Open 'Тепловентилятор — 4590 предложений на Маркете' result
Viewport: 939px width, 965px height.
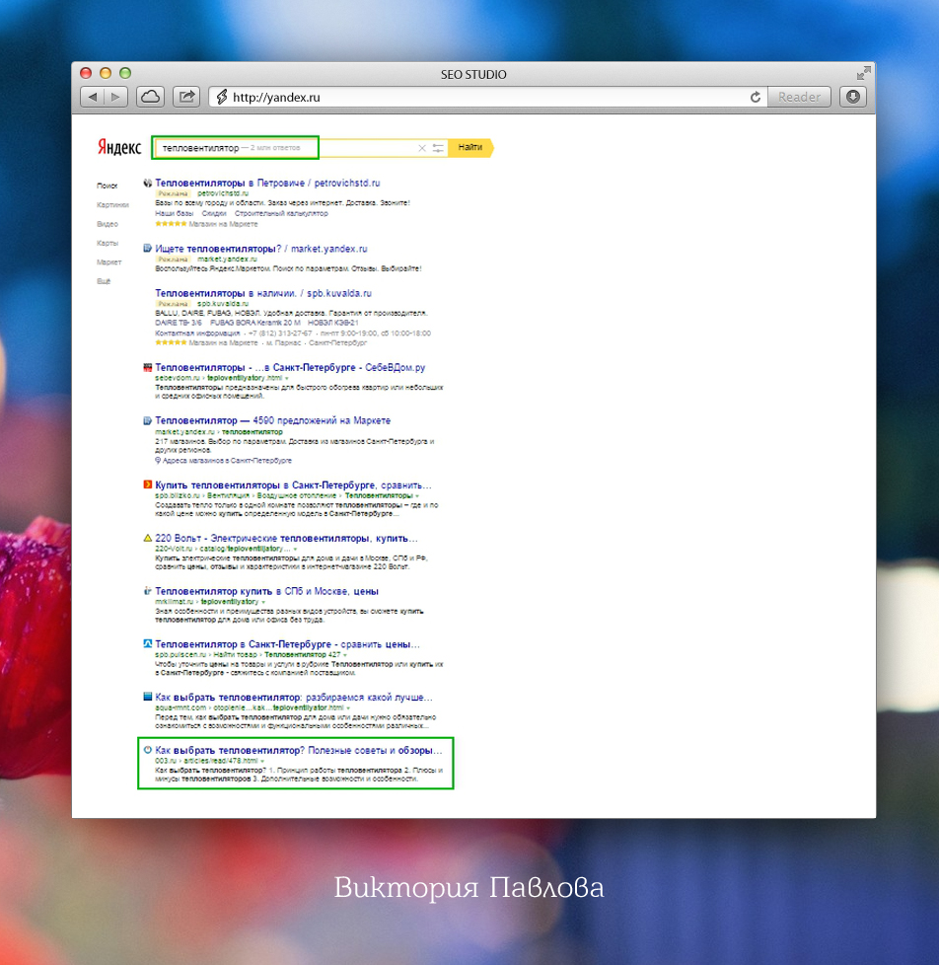point(272,420)
